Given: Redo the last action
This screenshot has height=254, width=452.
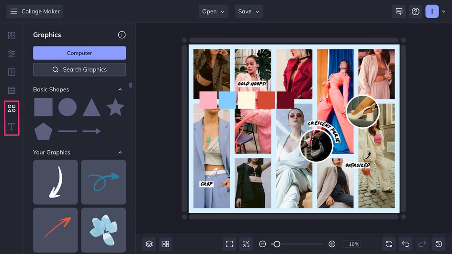Looking at the screenshot, I should click(x=422, y=244).
